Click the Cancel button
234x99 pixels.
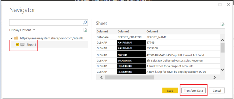217,91
